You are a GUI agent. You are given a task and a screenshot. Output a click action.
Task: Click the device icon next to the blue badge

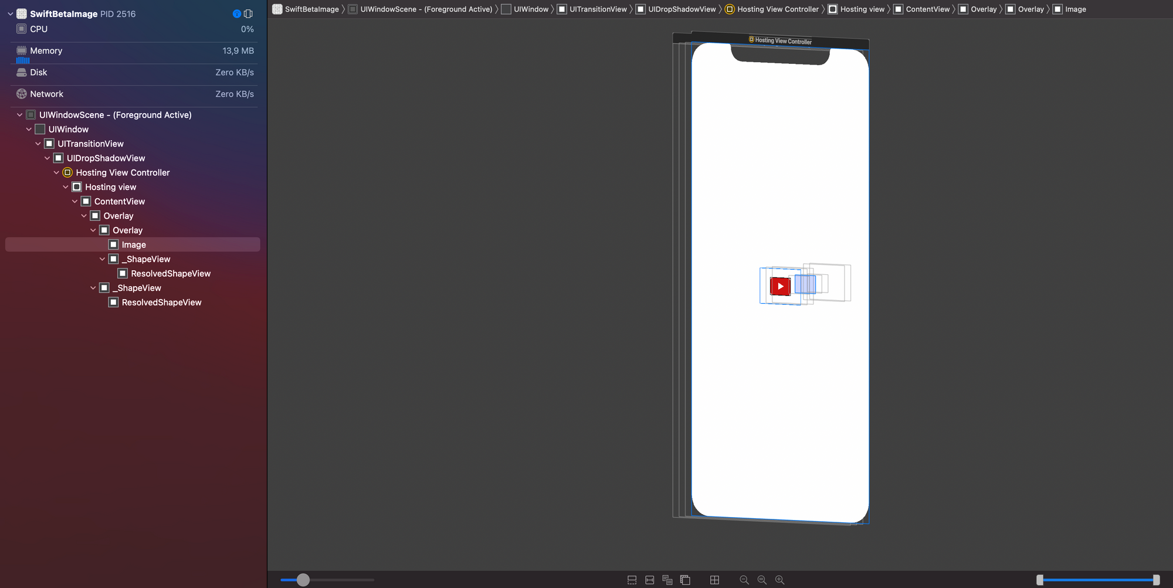pyautogui.click(x=248, y=13)
